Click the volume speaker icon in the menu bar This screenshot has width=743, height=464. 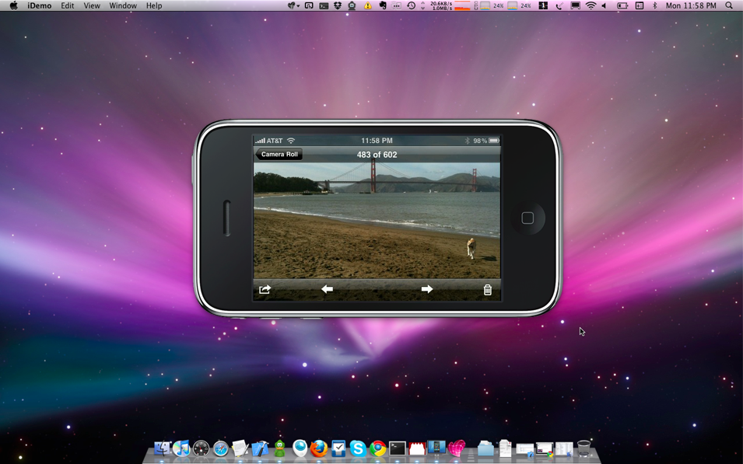click(x=605, y=5)
